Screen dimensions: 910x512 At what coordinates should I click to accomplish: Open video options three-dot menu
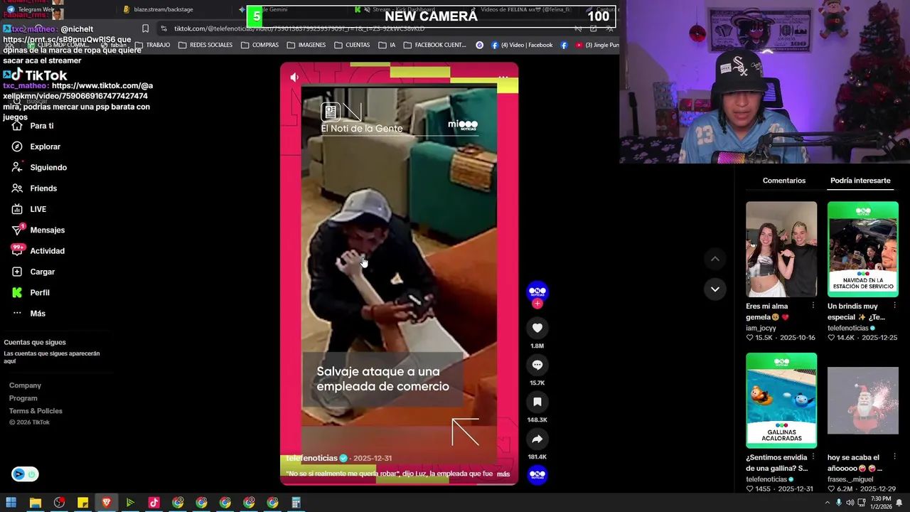tap(503, 77)
